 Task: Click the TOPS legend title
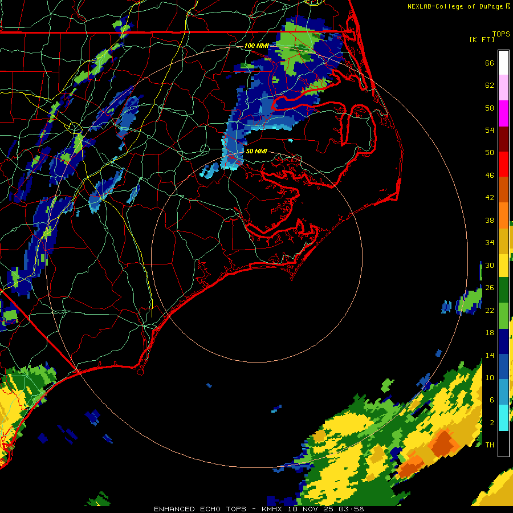click(501, 34)
